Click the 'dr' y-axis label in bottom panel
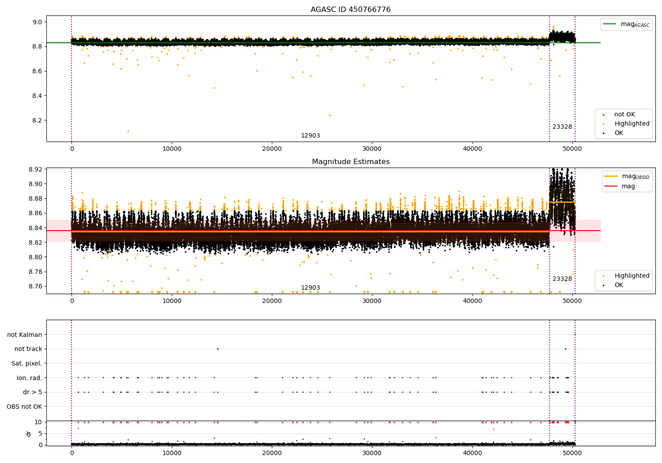Screen dimensions: 662x463 point(29,433)
